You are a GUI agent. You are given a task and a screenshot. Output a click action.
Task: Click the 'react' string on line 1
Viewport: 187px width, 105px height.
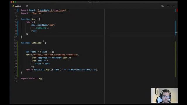pyautogui.click(x=63, y=10)
